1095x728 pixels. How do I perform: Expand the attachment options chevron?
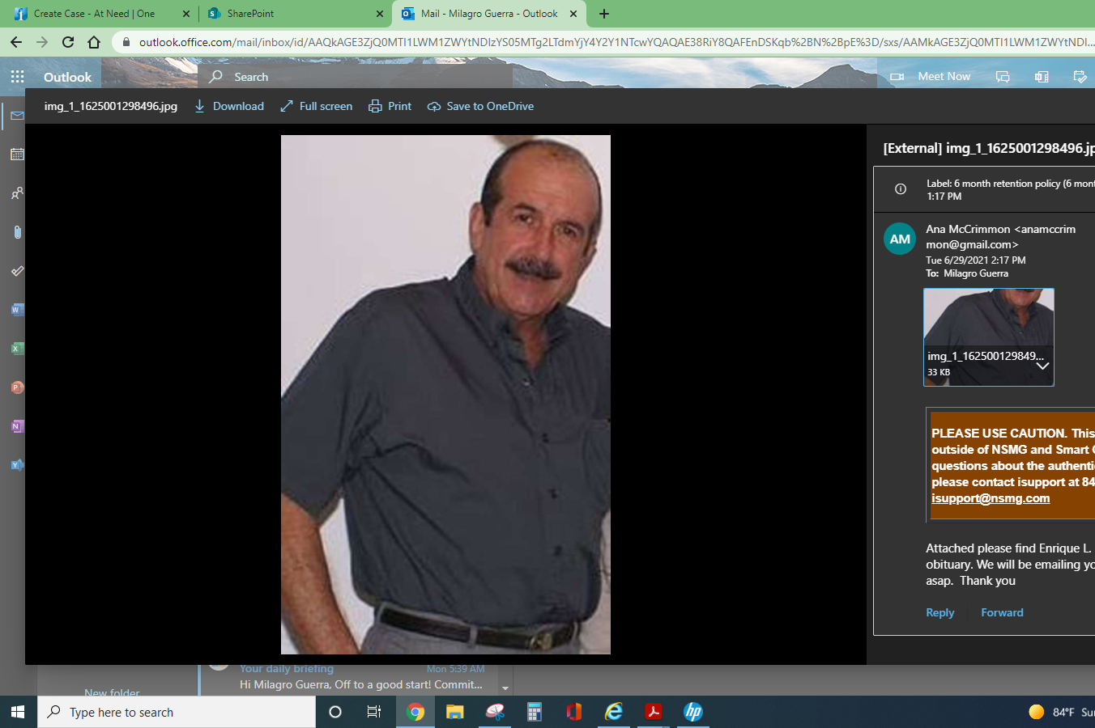click(x=1042, y=366)
